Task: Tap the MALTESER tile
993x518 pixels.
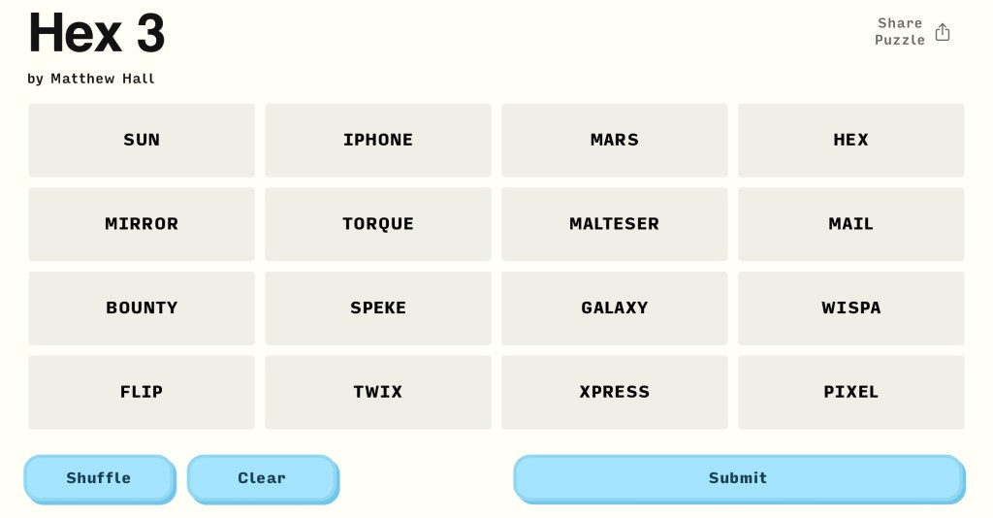Action: 614,224
